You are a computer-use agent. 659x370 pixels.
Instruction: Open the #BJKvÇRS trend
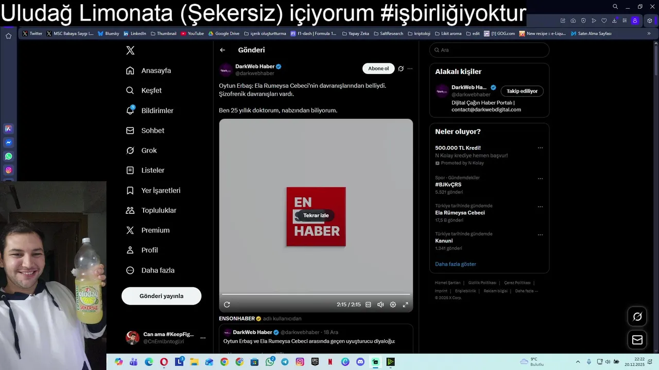coord(448,184)
